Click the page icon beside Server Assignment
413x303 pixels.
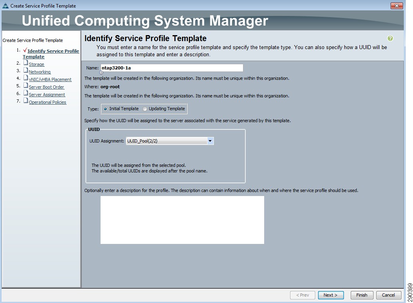click(x=26, y=93)
